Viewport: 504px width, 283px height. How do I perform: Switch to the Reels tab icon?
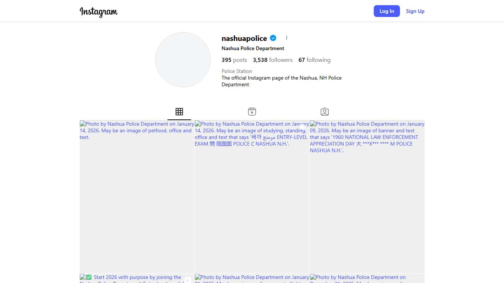tap(252, 112)
